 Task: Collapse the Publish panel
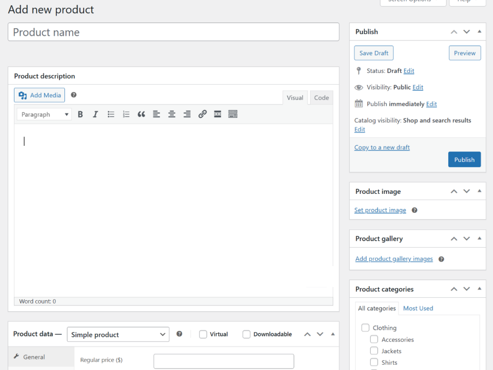[x=479, y=31]
